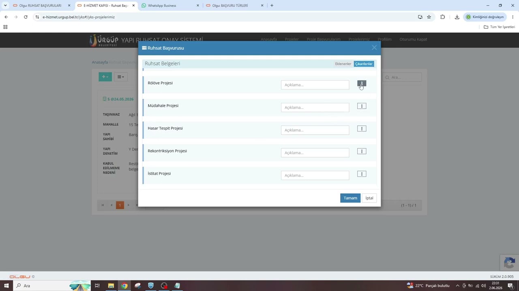Viewport: 519px width, 291px height.
Task: Cancel dialog with İptal button
Action: 369,198
